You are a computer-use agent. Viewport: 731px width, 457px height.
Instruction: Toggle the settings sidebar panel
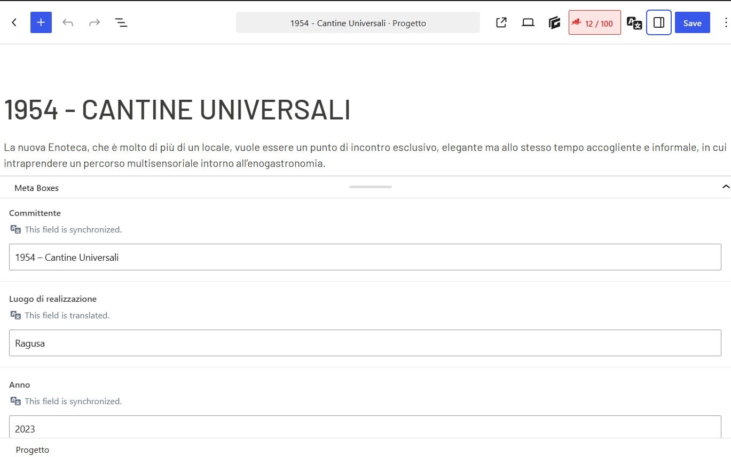[x=659, y=22]
